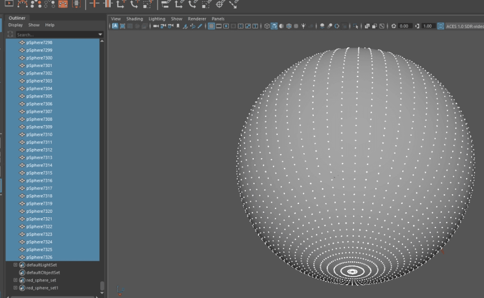This screenshot has width=484, height=298.
Task: Click the gamma value field showing 1.00
Action: click(x=427, y=26)
